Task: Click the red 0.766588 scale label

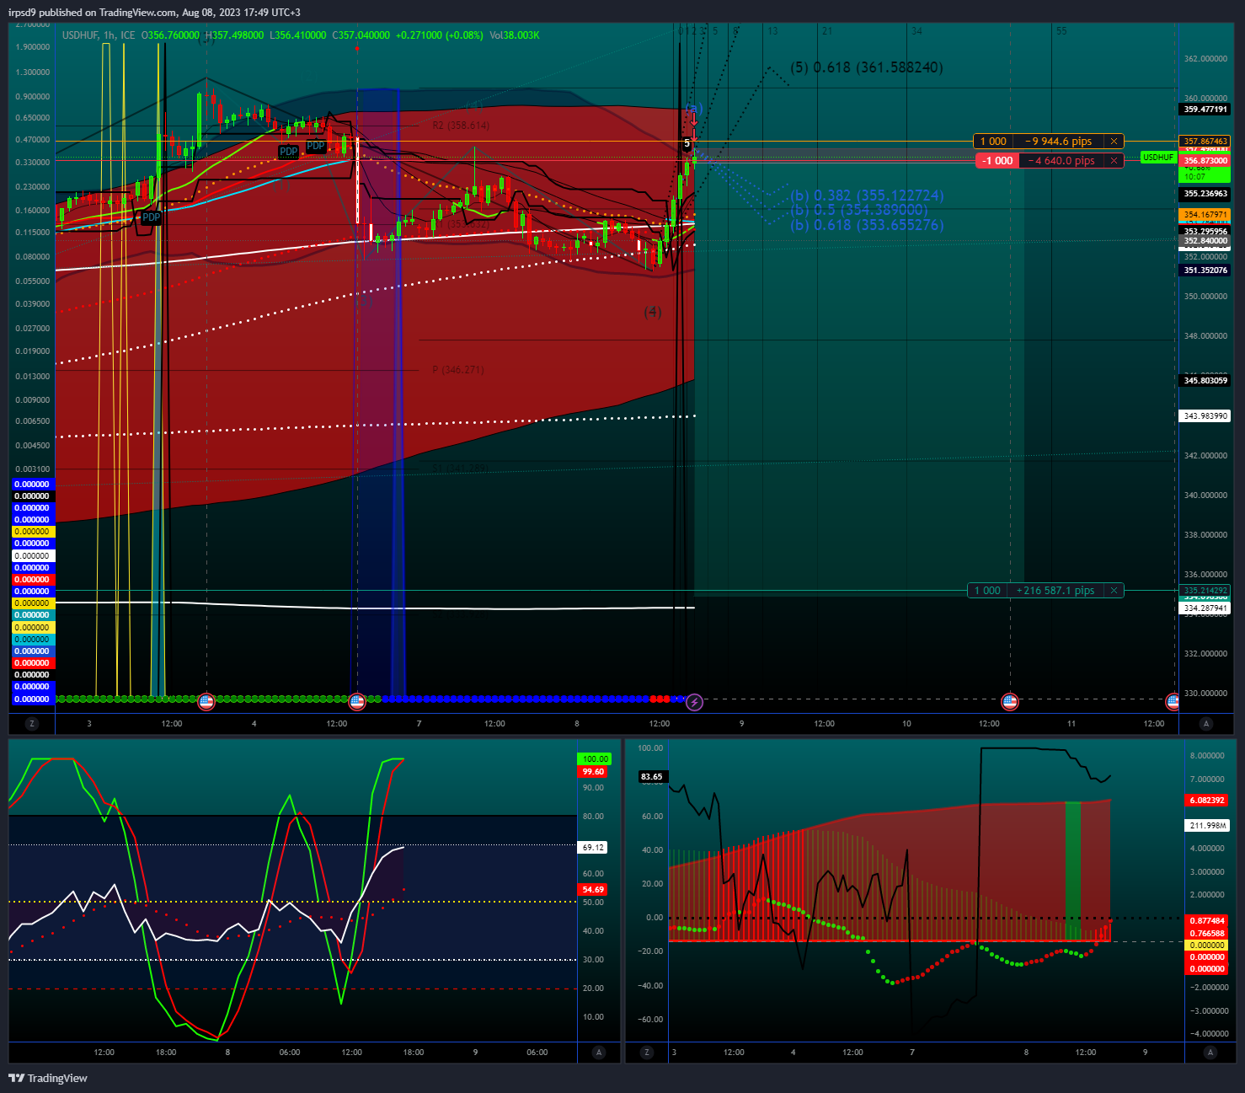Action: pyautogui.click(x=1207, y=934)
